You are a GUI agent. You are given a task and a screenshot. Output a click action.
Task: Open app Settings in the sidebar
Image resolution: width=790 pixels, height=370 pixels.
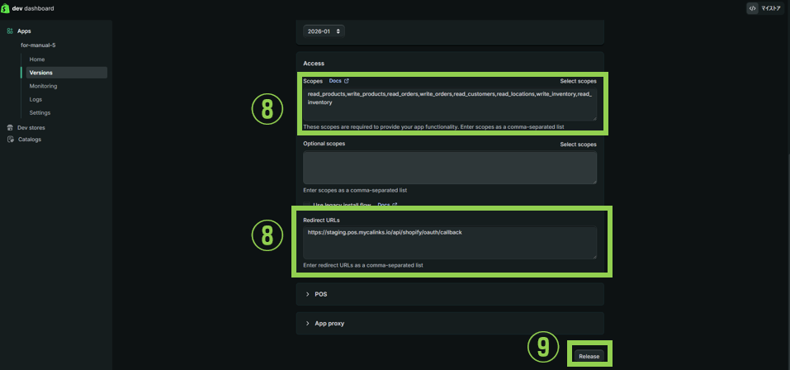point(40,112)
